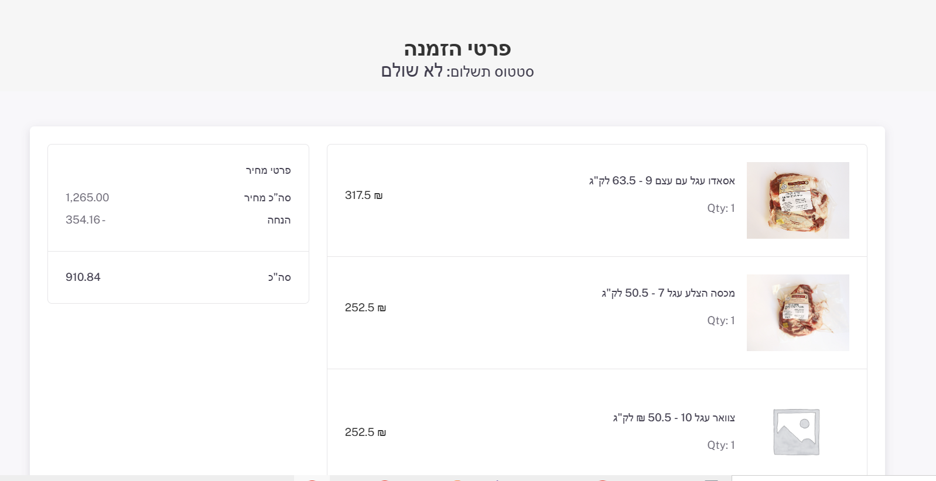The width and height of the screenshot is (936, 481).
Task: Select the Qty: 1 under אסאדו עגל
Action: pos(720,208)
